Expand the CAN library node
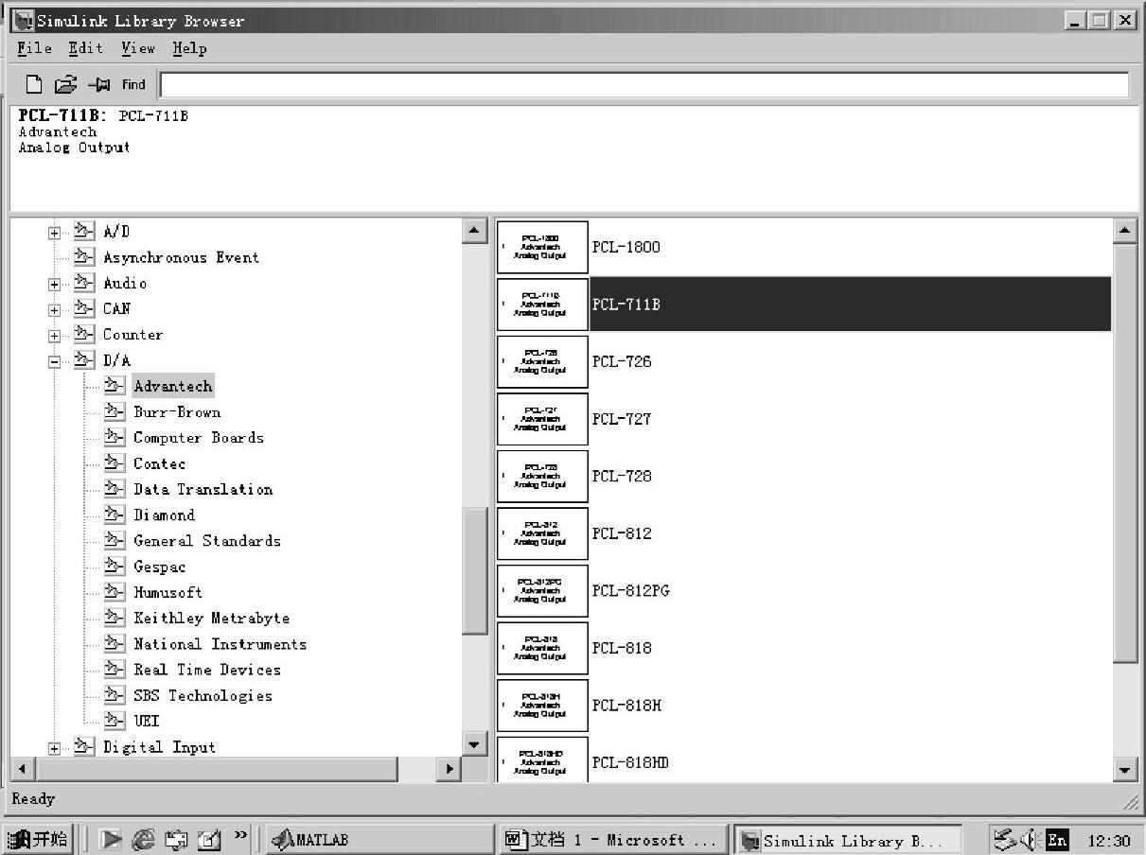This screenshot has width=1146, height=855. (x=55, y=309)
